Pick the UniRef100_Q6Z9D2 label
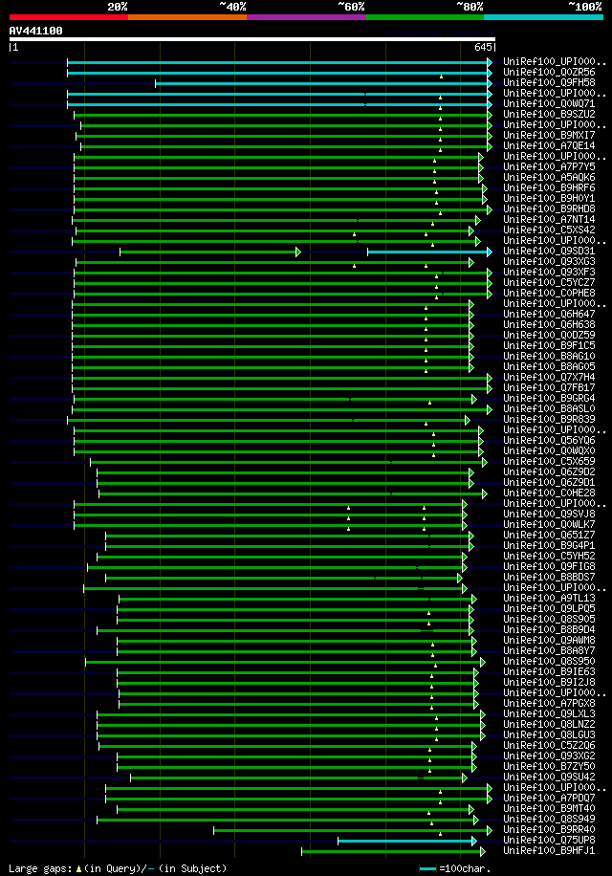 coord(549,472)
